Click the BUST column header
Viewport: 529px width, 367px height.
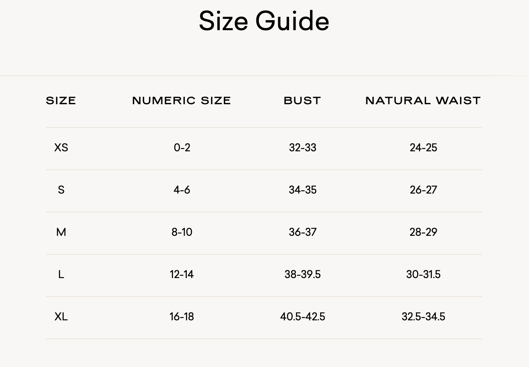(302, 101)
